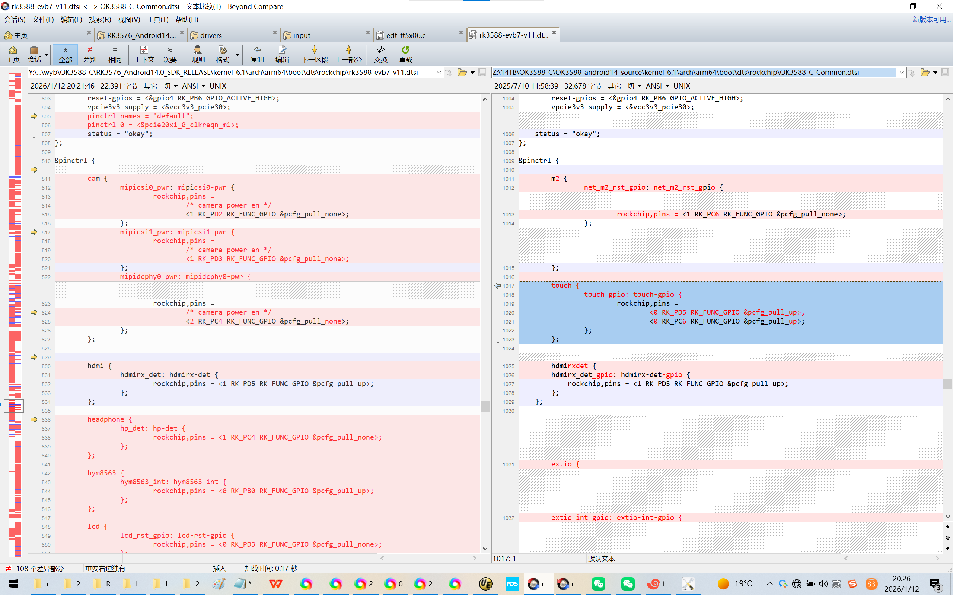Click the Swap (交换) sides icon
The image size is (953, 595).
[380, 54]
